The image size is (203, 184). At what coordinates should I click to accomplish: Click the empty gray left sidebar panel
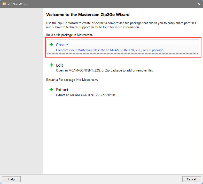coord(21,91)
